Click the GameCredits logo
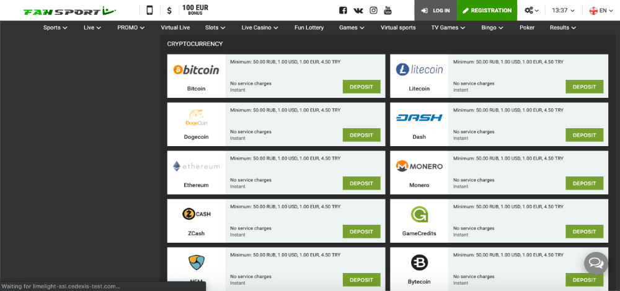Image resolution: width=620 pixels, height=291 pixels. [419, 214]
